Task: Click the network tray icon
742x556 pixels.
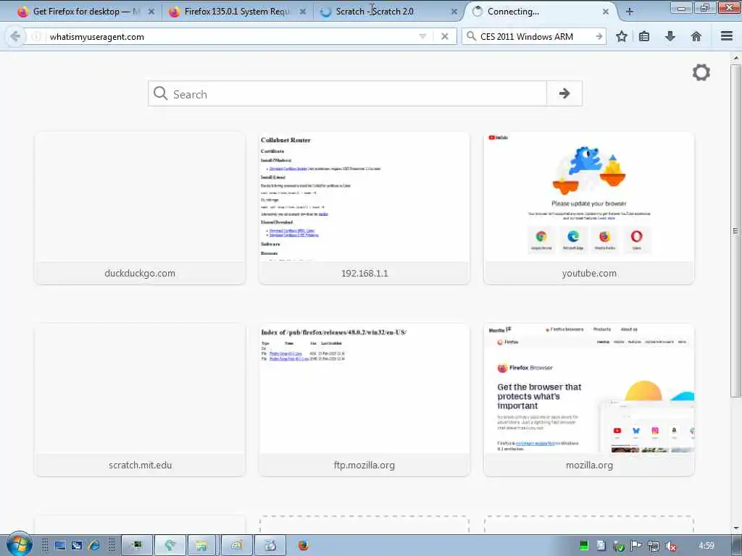Action: point(654,546)
